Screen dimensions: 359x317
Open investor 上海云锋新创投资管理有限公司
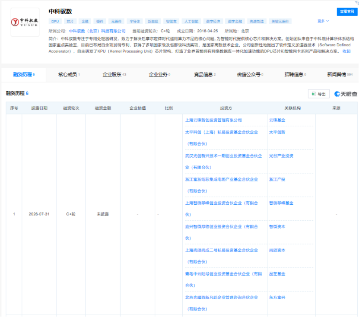(x=213, y=120)
